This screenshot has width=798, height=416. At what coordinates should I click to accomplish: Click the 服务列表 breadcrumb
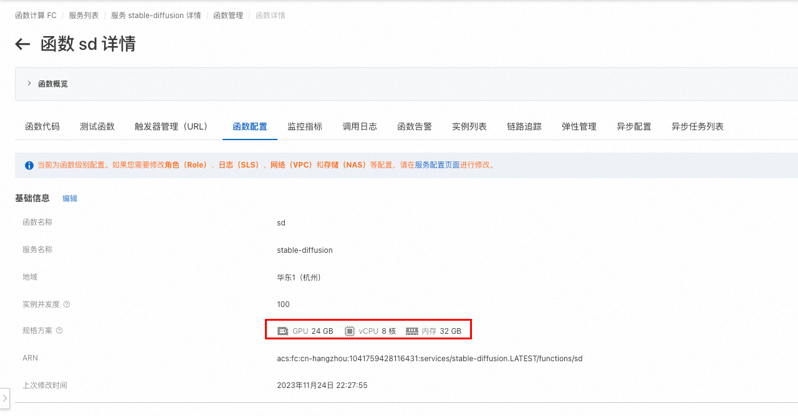click(x=84, y=15)
